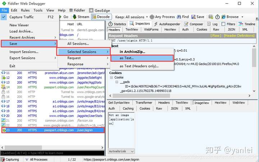
Task: Select the response WebView tab
Action: [238, 103]
